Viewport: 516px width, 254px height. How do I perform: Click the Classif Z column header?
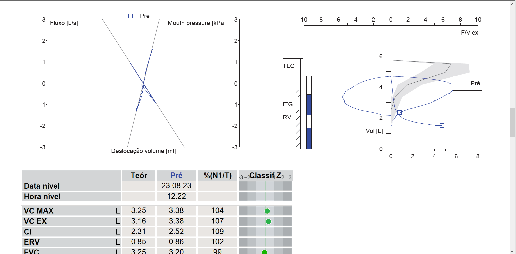coord(265,175)
